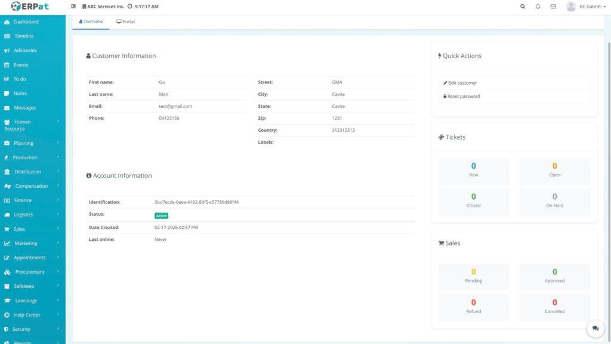The image size is (611, 344).
Task: Click the ERPat logo
Action: coord(30,7)
